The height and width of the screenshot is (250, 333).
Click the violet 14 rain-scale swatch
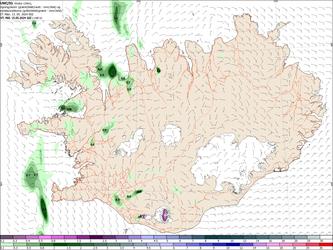(259, 245)
